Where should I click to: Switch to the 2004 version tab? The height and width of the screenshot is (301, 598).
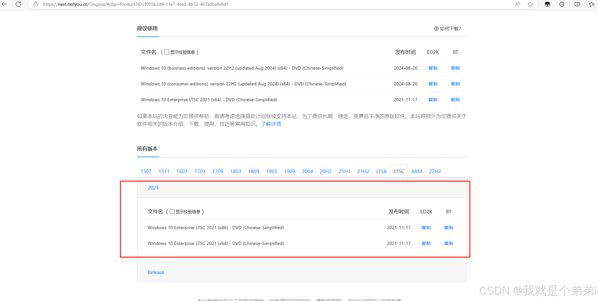coord(308,171)
